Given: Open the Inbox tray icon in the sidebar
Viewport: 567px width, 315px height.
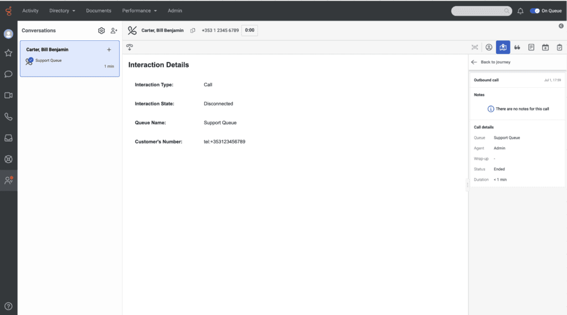Looking at the screenshot, I should click(x=8, y=138).
